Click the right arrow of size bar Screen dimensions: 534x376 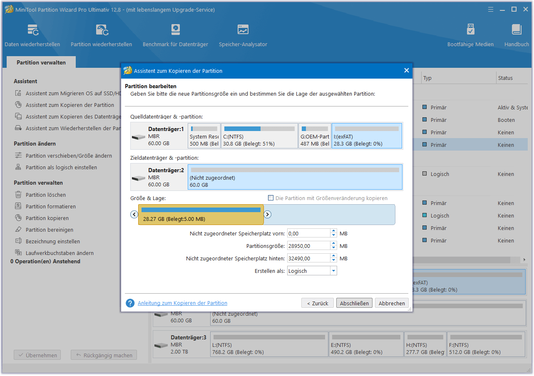pyautogui.click(x=268, y=215)
